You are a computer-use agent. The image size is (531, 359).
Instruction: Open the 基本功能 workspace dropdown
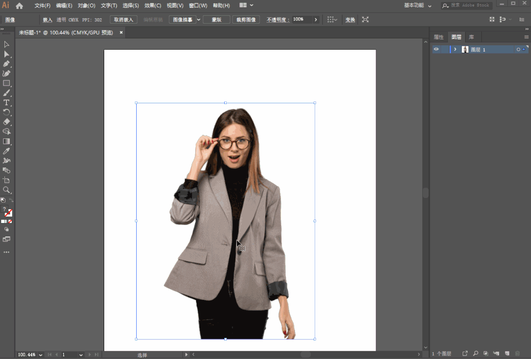coord(418,5)
